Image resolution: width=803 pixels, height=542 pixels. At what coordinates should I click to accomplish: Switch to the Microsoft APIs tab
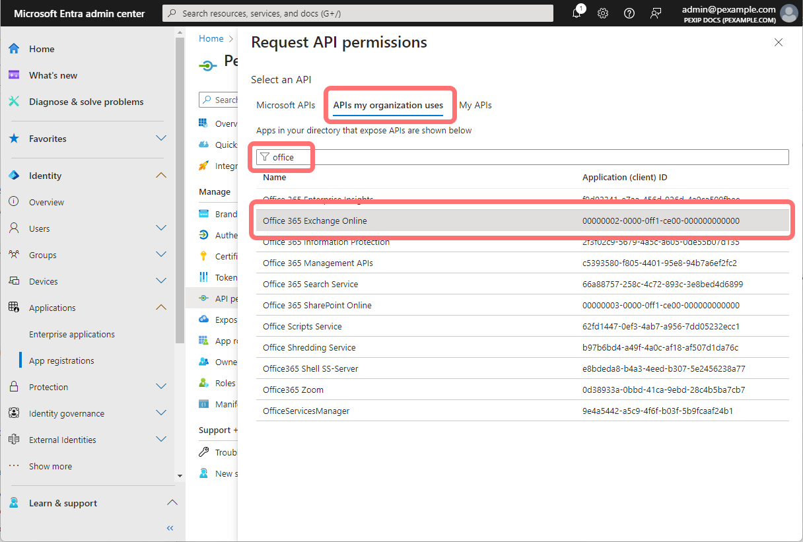pyautogui.click(x=285, y=105)
